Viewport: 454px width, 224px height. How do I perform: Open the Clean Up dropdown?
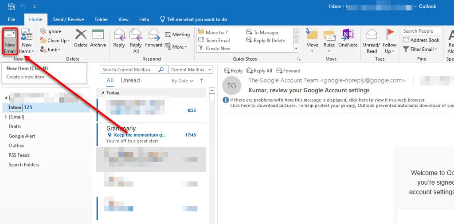[55, 40]
